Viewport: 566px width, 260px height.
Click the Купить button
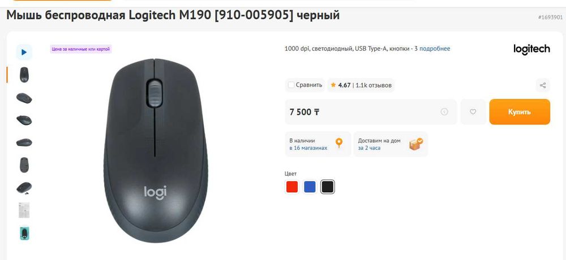(520, 112)
